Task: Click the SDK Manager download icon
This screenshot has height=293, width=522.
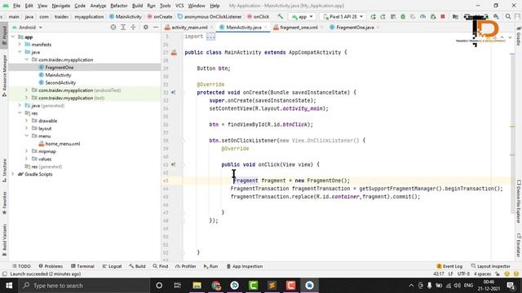Action: (x=496, y=16)
